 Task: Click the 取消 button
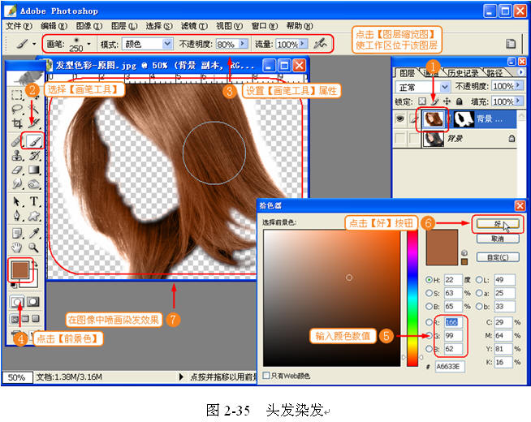497,239
